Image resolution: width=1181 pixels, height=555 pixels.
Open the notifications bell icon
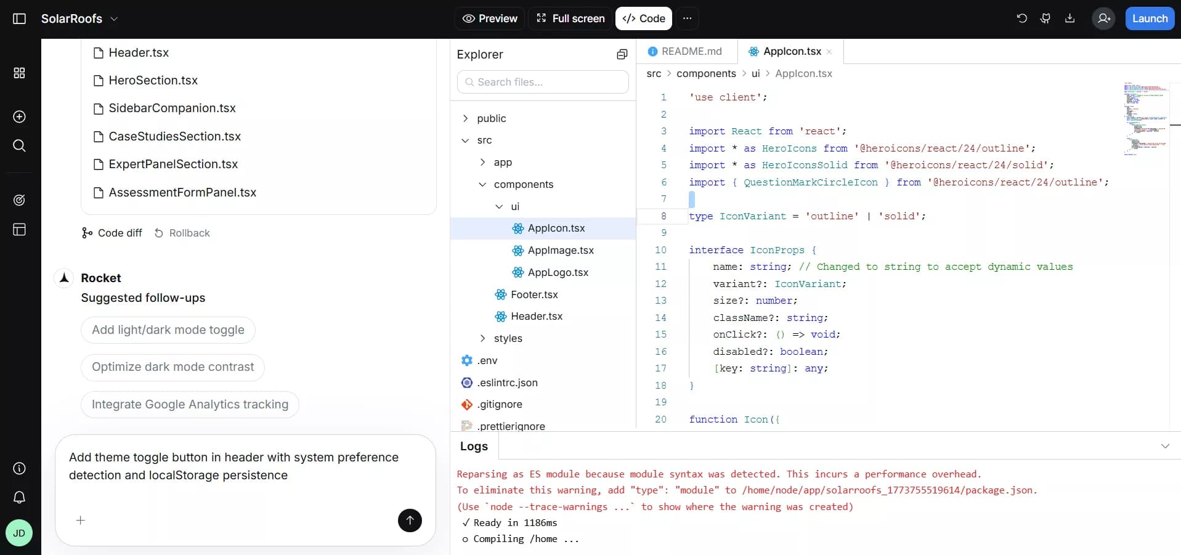(x=19, y=497)
